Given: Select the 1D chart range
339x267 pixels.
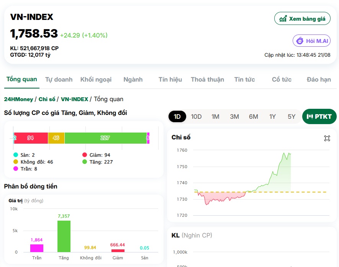Looking at the screenshot, I should click(x=177, y=116).
